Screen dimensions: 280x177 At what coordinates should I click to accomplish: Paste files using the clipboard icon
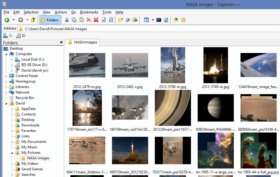81,20
